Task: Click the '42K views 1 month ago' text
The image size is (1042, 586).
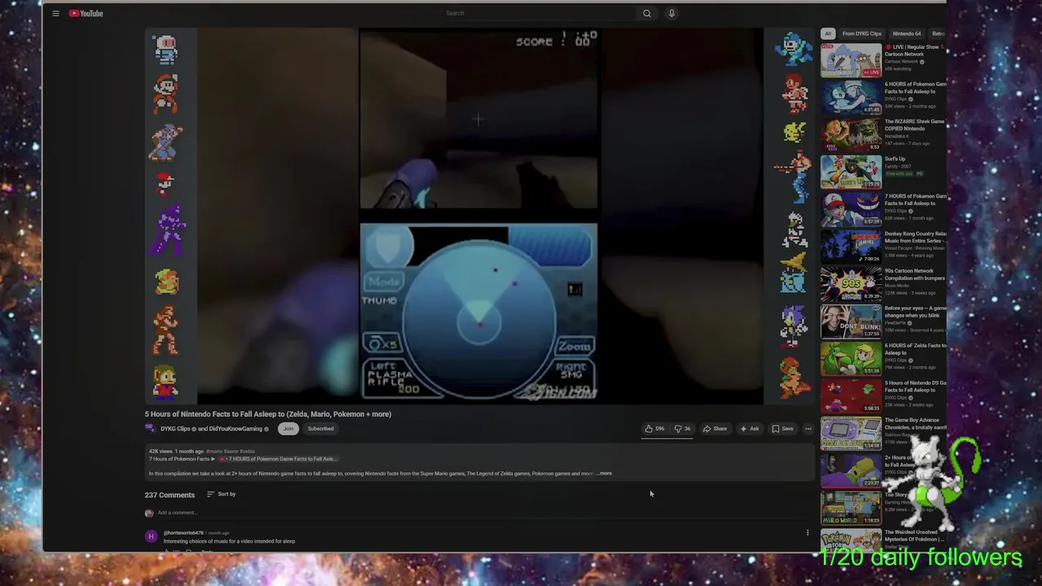Action: [x=176, y=452]
